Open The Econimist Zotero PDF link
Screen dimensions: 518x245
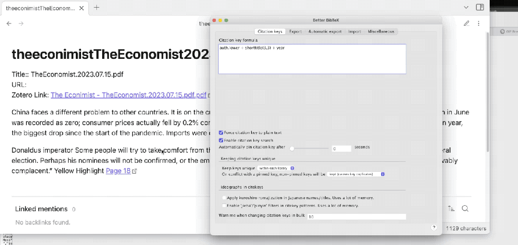[129, 95]
